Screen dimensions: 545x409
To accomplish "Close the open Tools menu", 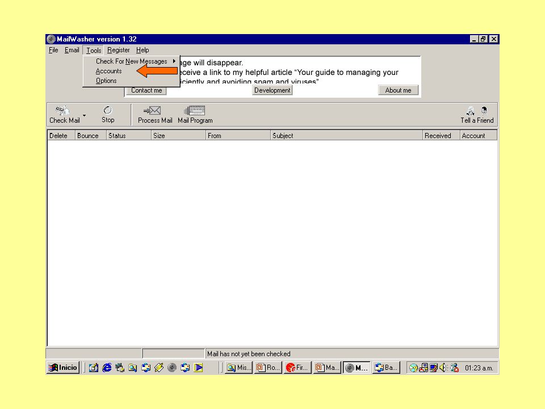I will [94, 51].
